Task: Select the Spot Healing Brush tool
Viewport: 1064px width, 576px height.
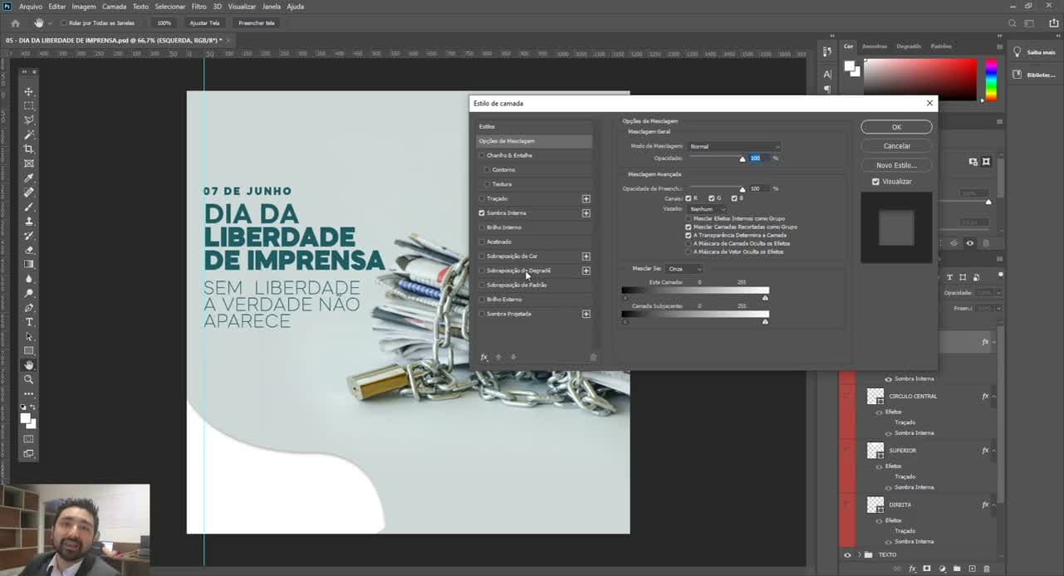Action: click(x=29, y=193)
